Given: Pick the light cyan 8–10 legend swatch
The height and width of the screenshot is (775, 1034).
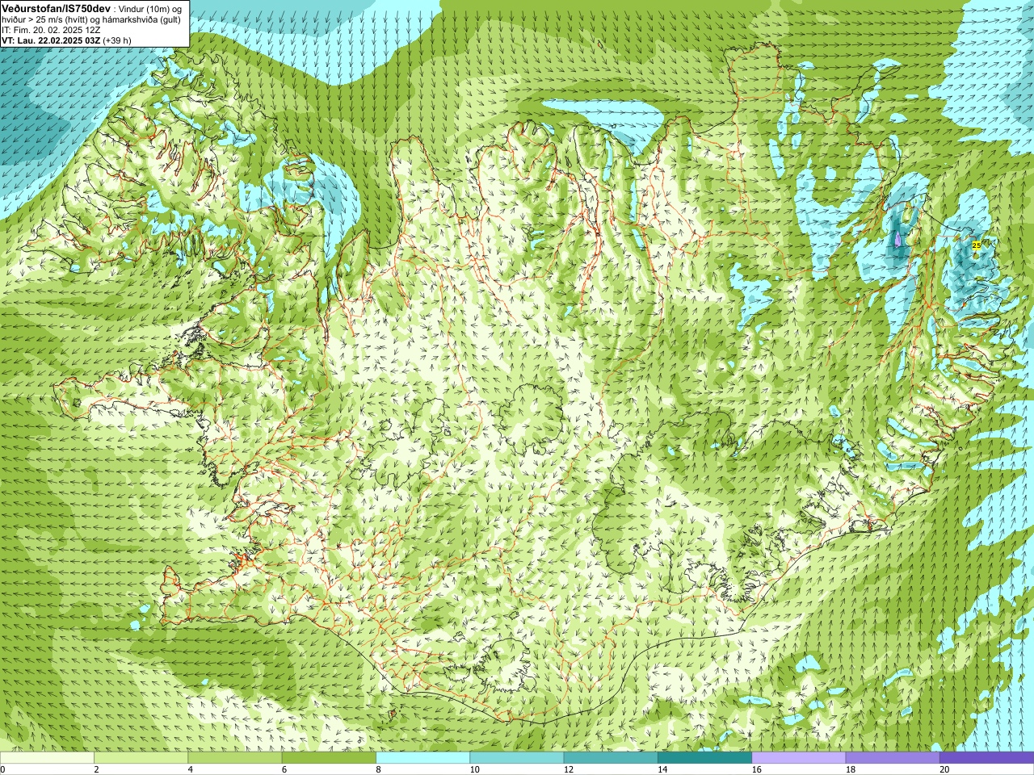Looking at the screenshot, I should [422, 758].
